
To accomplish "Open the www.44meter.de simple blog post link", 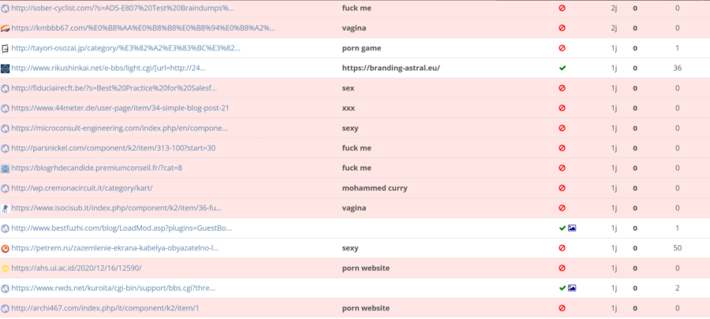I will coord(120,108).
